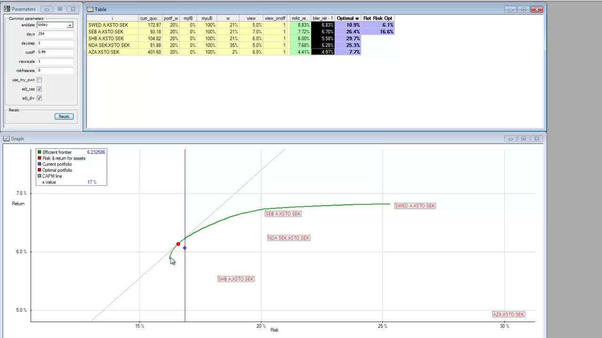
Task: Click the green Efficient frontier legend swatch
Action: [40, 152]
